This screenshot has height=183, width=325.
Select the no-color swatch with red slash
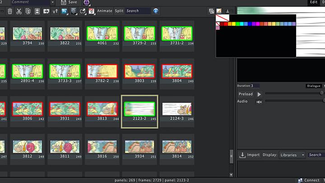pos(218,23)
